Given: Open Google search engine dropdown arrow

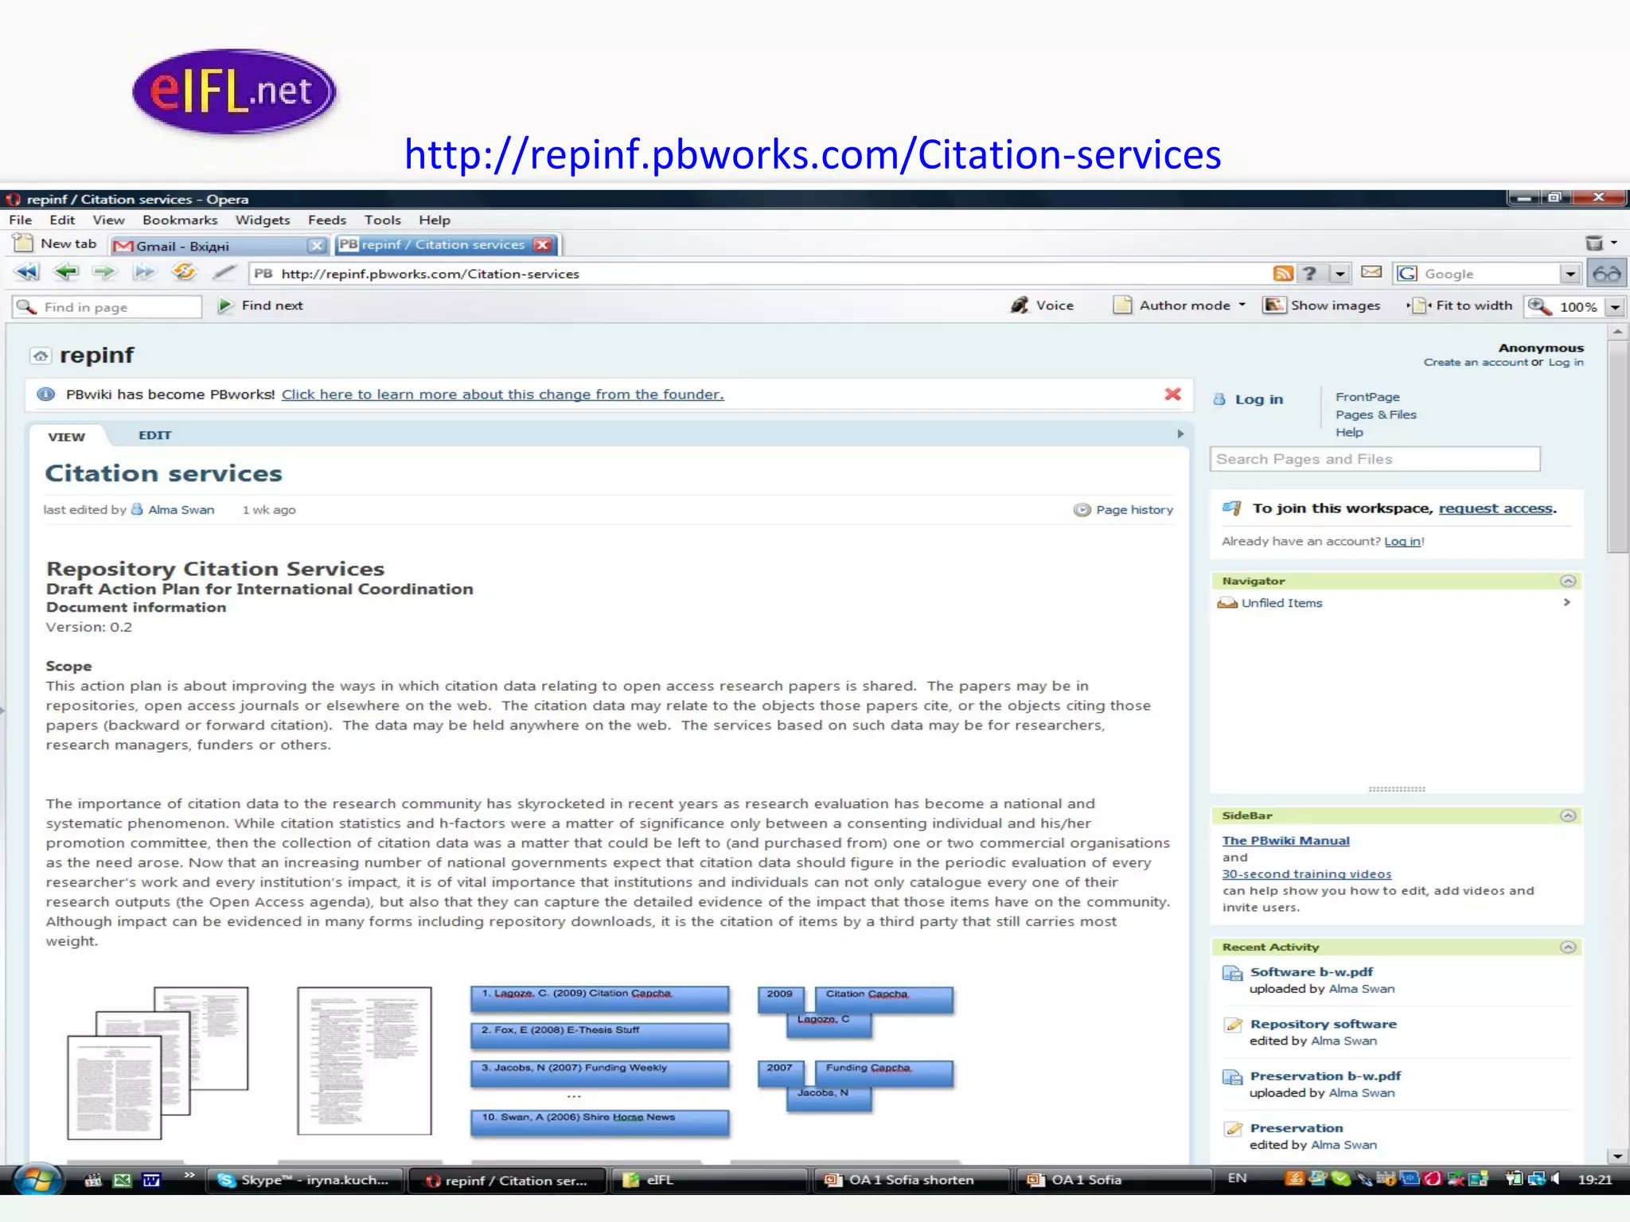Looking at the screenshot, I should pos(1570,274).
